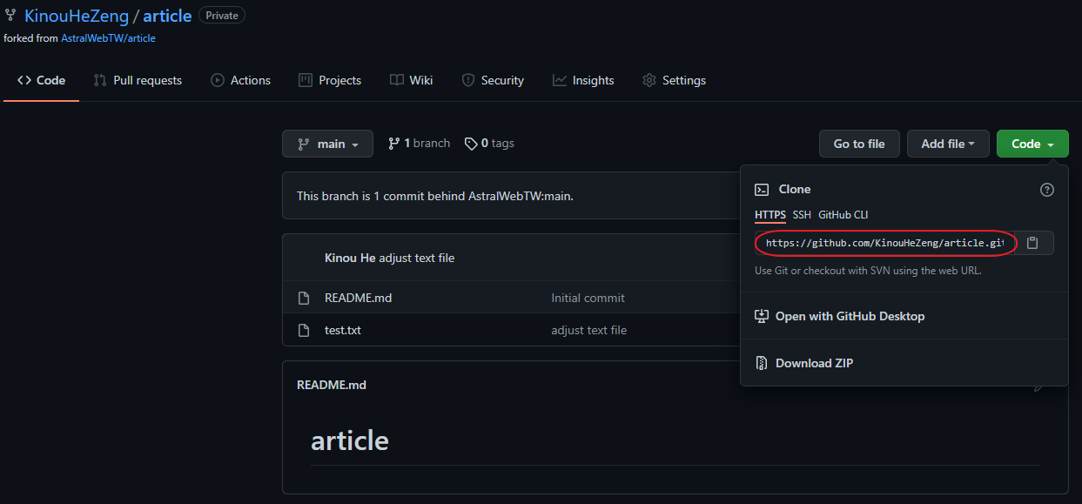Open the Add file dropdown
This screenshot has height=504, width=1082.
[x=948, y=144]
